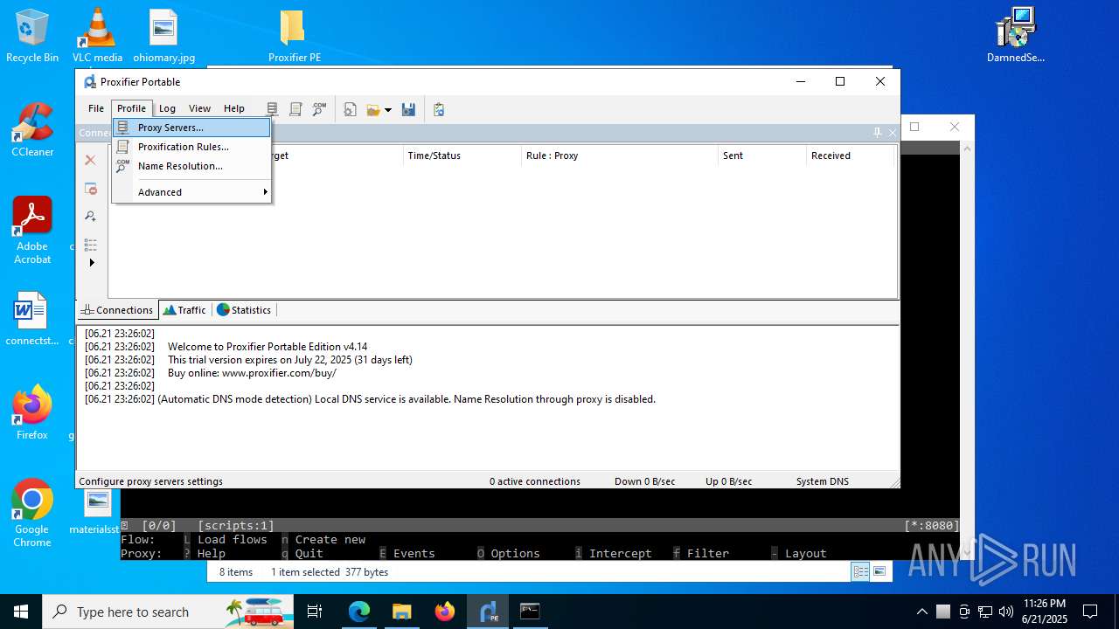Switch to the Statistics tab
This screenshot has width=1119, height=629.
(x=244, y=310)
